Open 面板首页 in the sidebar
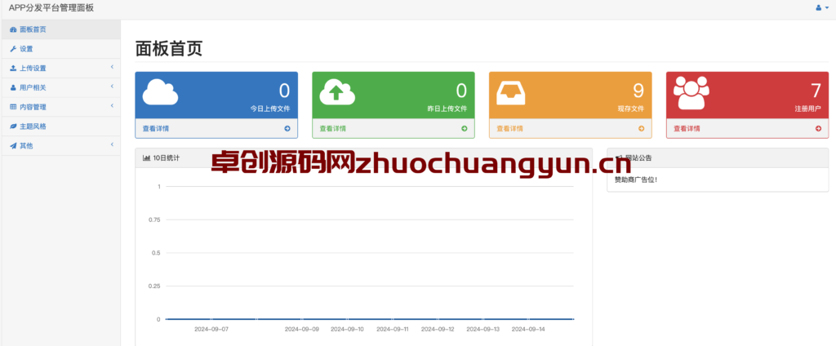The image size is (836, 346). click(x=60, y=29)
